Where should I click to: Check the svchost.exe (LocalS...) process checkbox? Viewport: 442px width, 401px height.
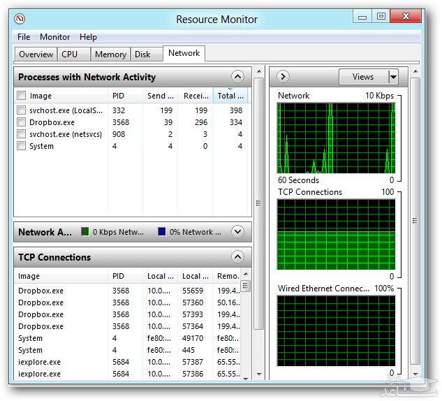[x=21, y=110]
